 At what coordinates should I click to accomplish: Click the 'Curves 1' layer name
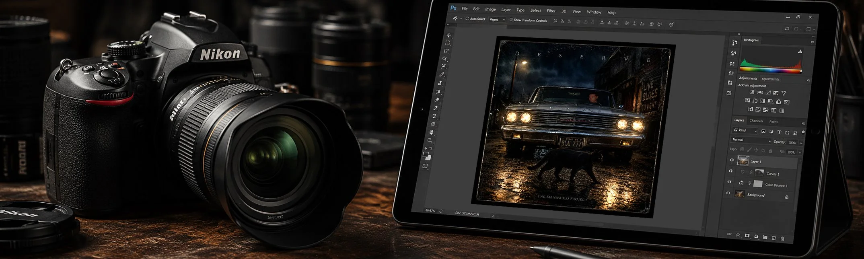[x=773, y=174]
